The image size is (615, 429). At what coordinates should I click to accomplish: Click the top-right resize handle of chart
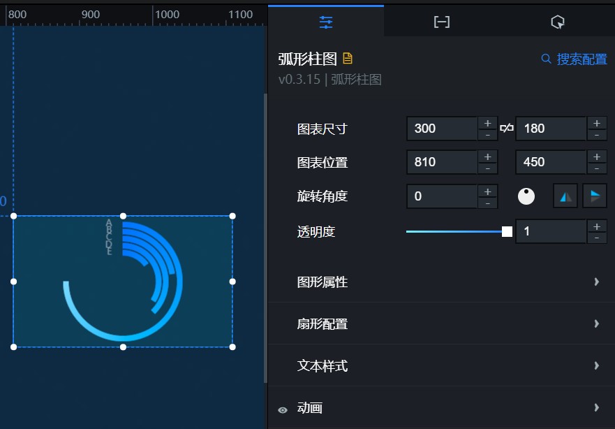[x=232, y=216]
